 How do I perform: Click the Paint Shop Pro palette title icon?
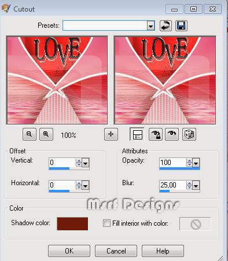pyautogui.click(x=6, y=9)
